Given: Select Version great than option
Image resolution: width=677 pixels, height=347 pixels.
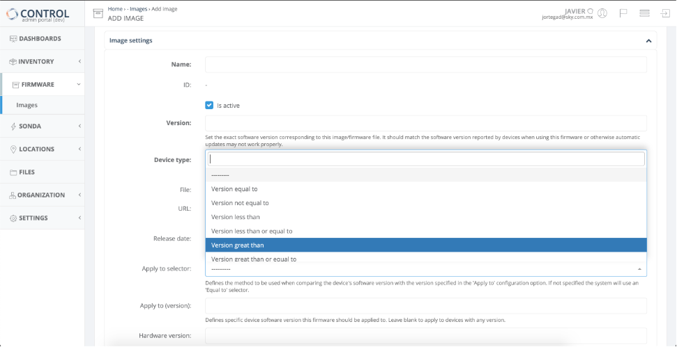Looking at the screenshot, I should [x=425, y=245].
